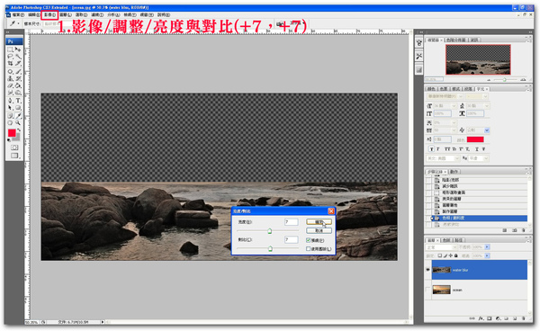Select the Lasso tool

click(x=10, y=57)
